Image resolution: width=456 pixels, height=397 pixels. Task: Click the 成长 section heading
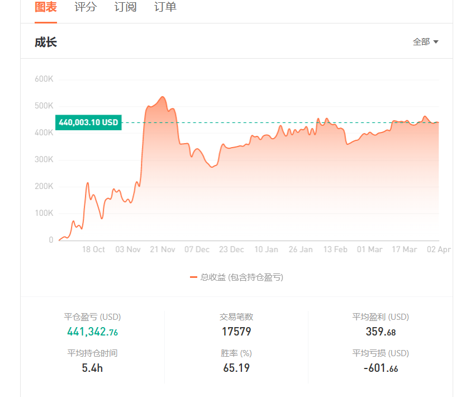46,42
